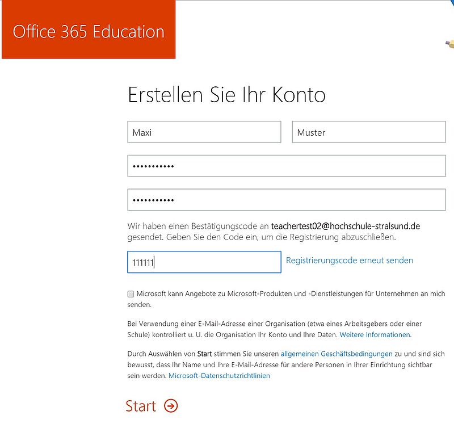Click into the first password field
Viewport: 454px width, 424px height.
point(286,166)
